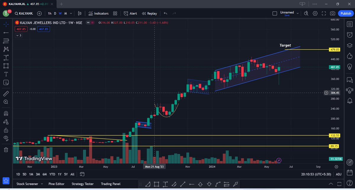
Task: Change the candlestick chart type
Action: [x=80, y=14]
